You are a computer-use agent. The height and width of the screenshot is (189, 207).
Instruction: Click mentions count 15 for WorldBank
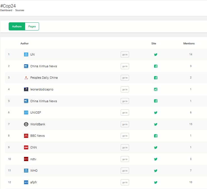(x=191, y=124)
